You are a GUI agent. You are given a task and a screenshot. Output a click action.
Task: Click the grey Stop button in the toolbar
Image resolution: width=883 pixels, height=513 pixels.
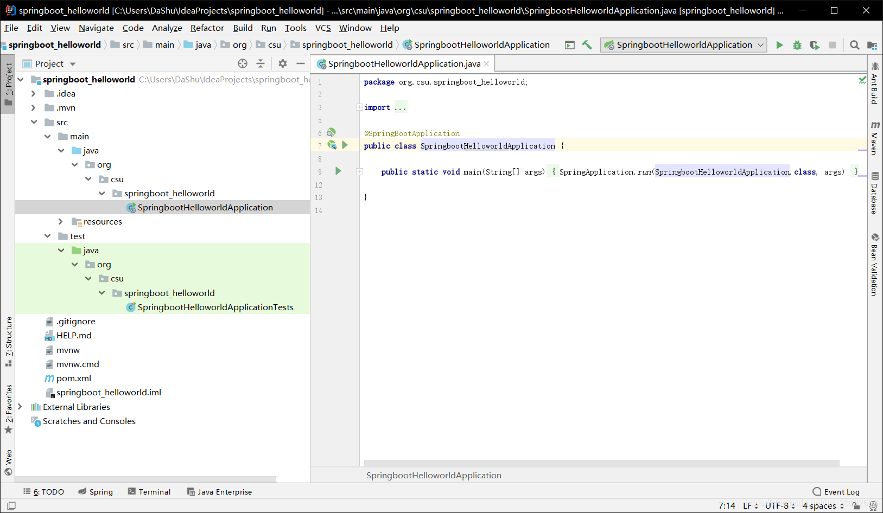pos(832,45)
